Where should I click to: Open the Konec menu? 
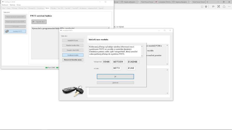coord(19,5)
